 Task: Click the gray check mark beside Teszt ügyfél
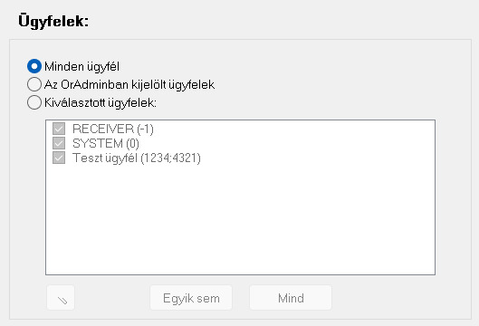point(59,158)
